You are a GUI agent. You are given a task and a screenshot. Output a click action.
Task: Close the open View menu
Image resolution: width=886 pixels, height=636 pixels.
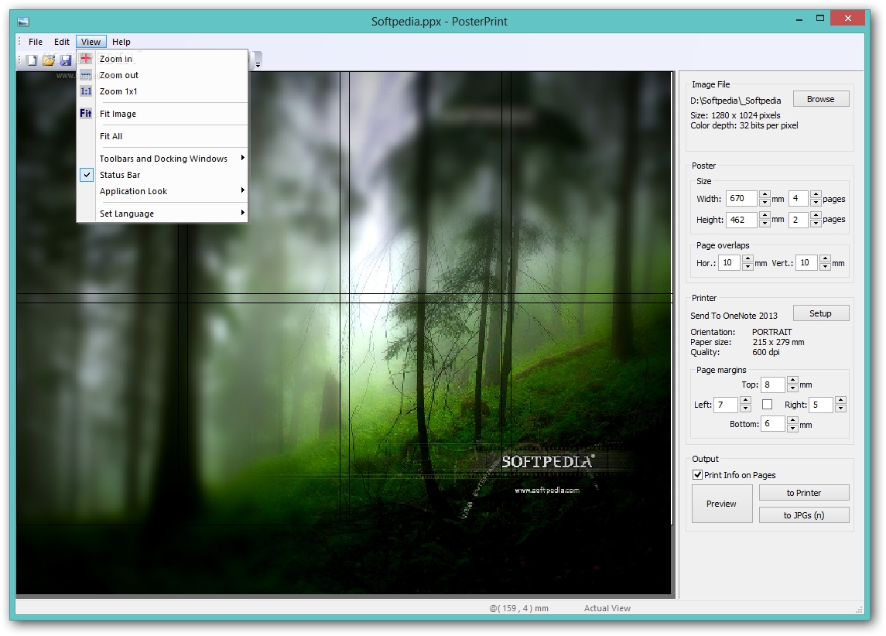91,42
